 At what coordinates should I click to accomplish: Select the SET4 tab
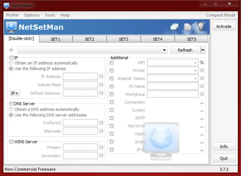[157, 39]
